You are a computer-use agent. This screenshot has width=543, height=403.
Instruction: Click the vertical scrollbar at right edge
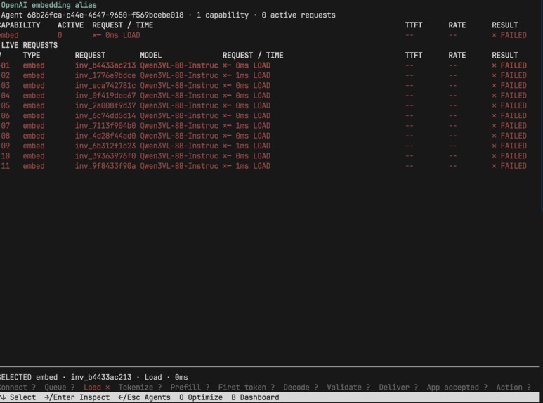tap(542, 104)
